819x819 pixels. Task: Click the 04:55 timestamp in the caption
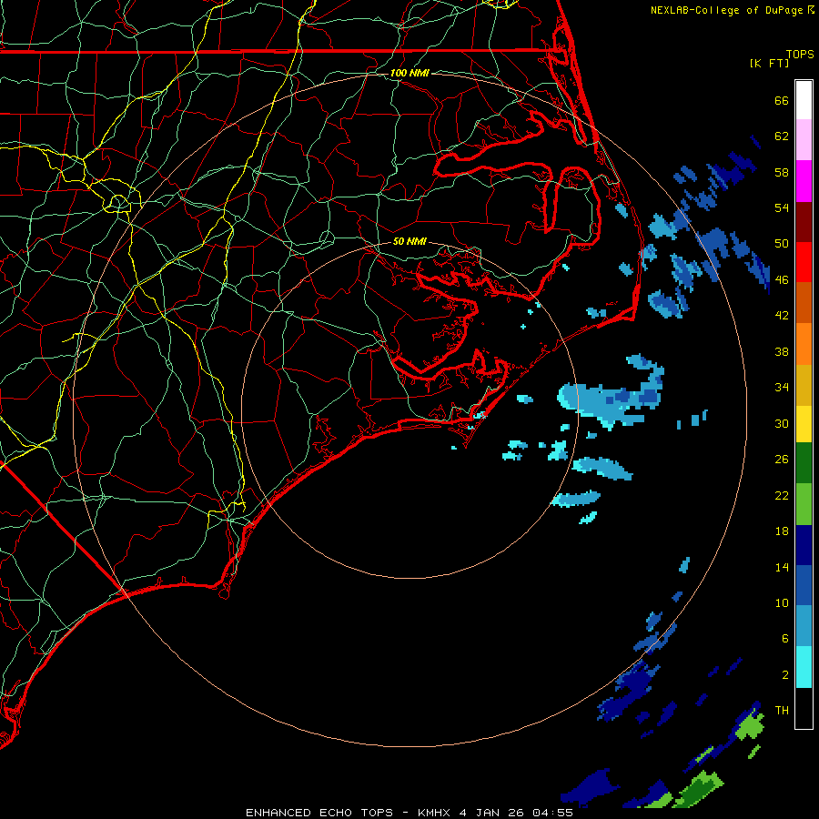coord(552,813)
